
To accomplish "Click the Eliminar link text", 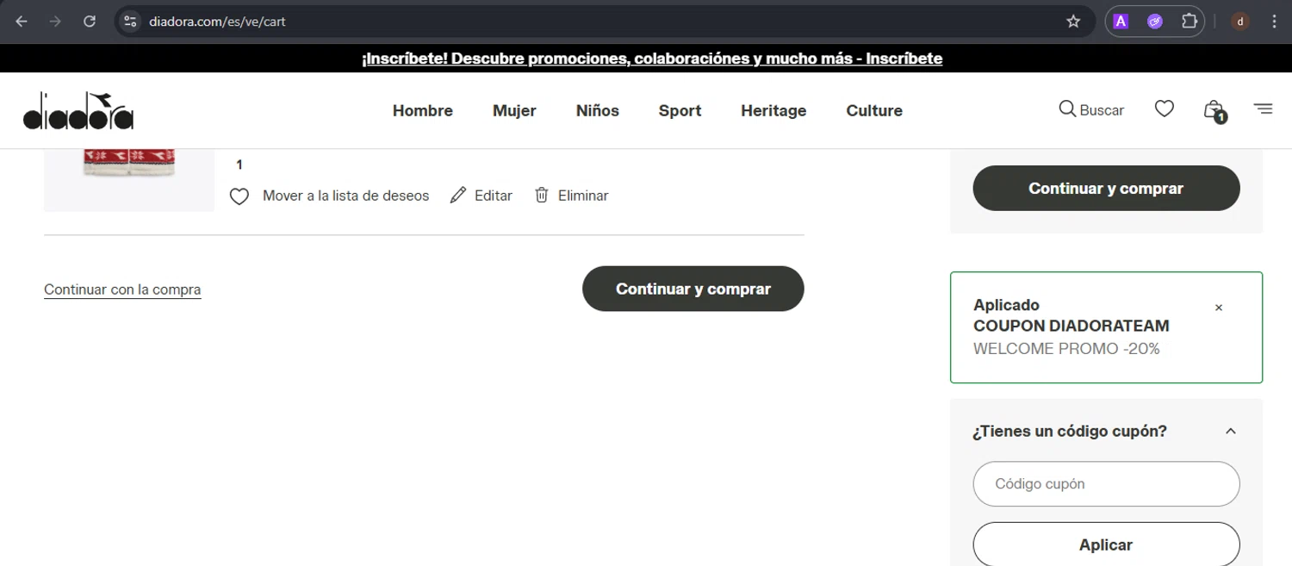I will (583, 196).
